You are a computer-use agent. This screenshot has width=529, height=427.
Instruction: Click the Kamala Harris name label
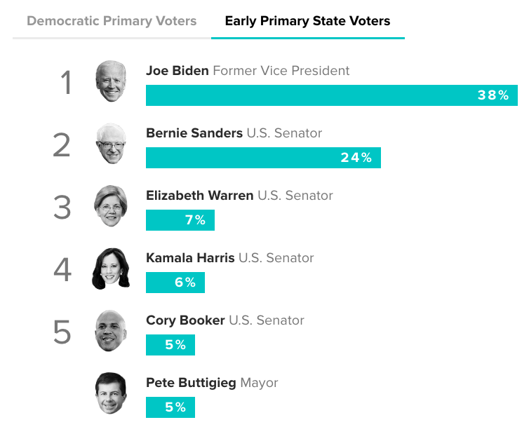pyautogui.click(x=190, y=258)
